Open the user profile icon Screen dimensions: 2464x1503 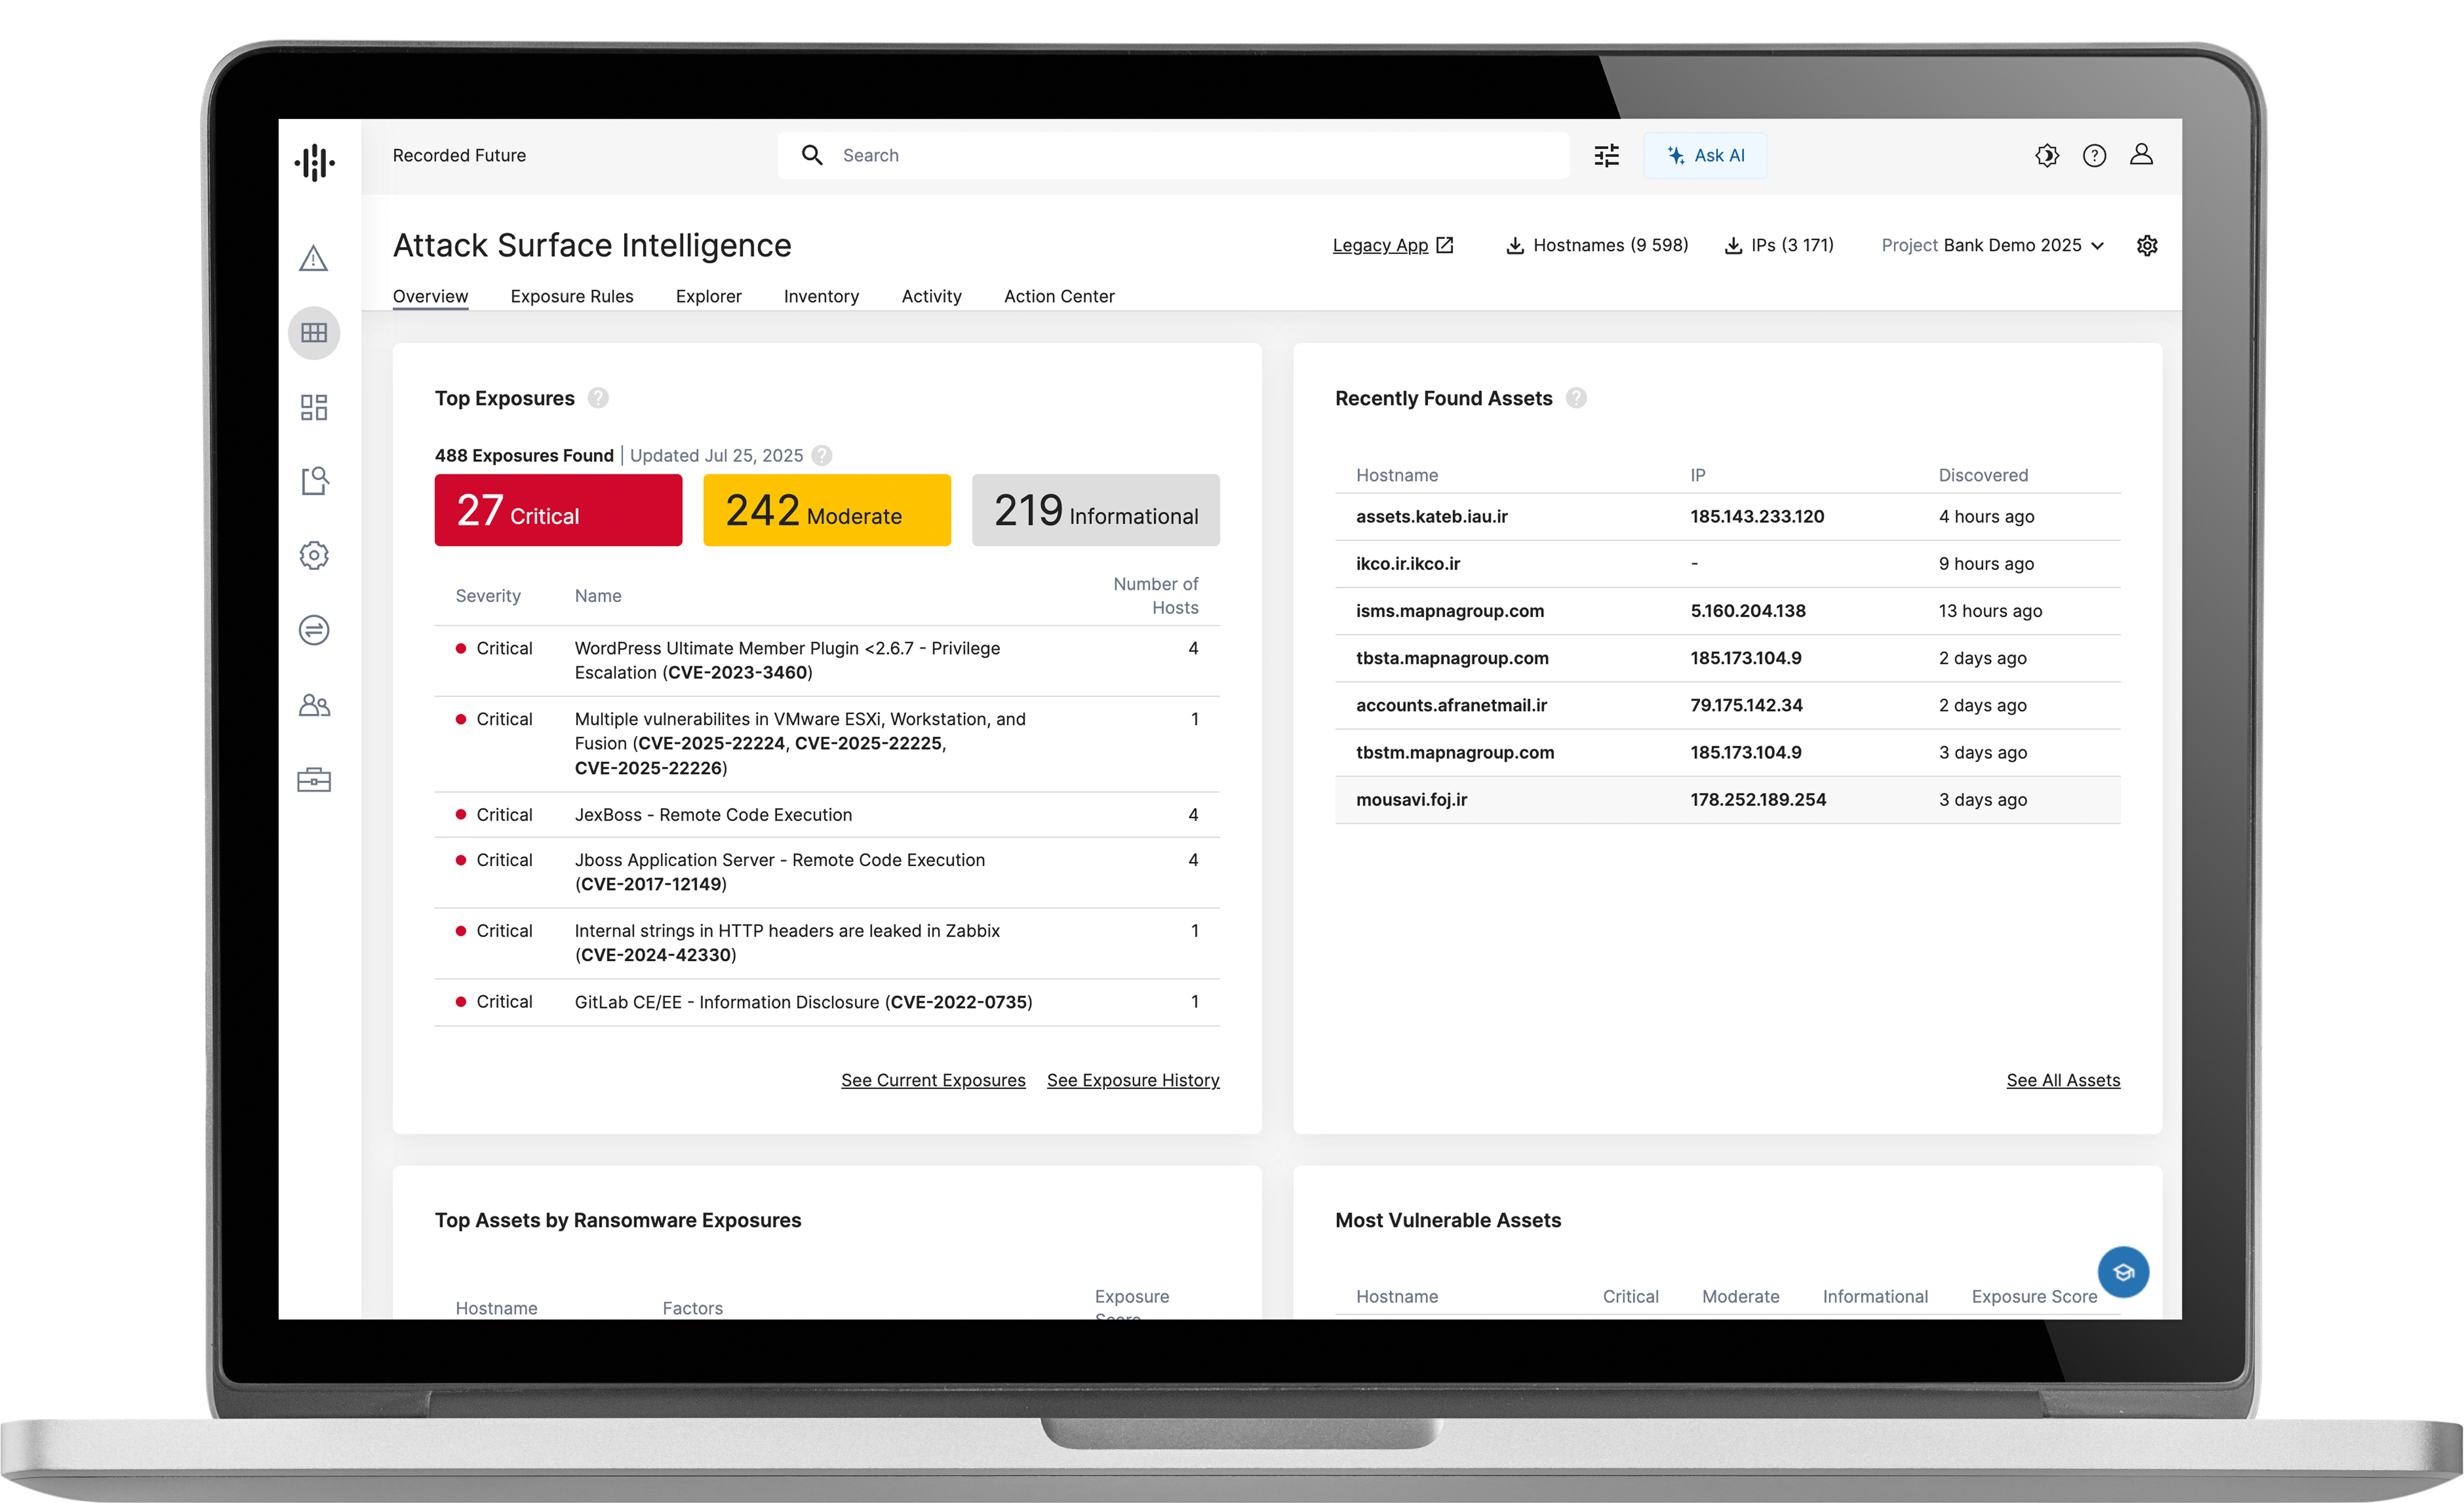2141,154
